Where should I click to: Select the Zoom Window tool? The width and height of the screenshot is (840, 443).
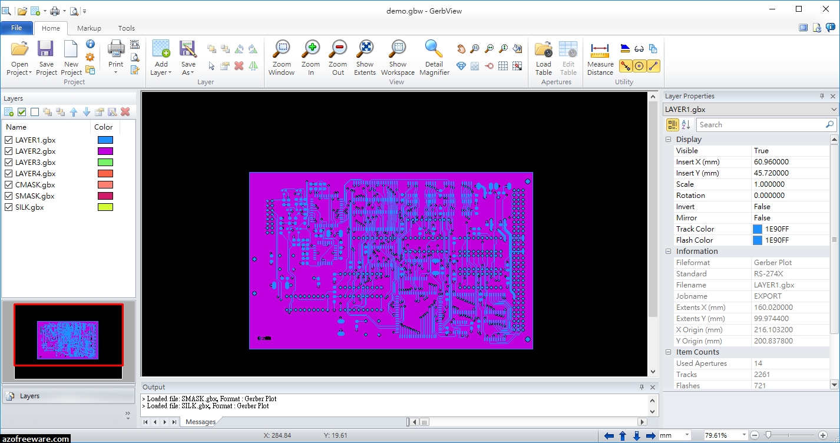281,57
